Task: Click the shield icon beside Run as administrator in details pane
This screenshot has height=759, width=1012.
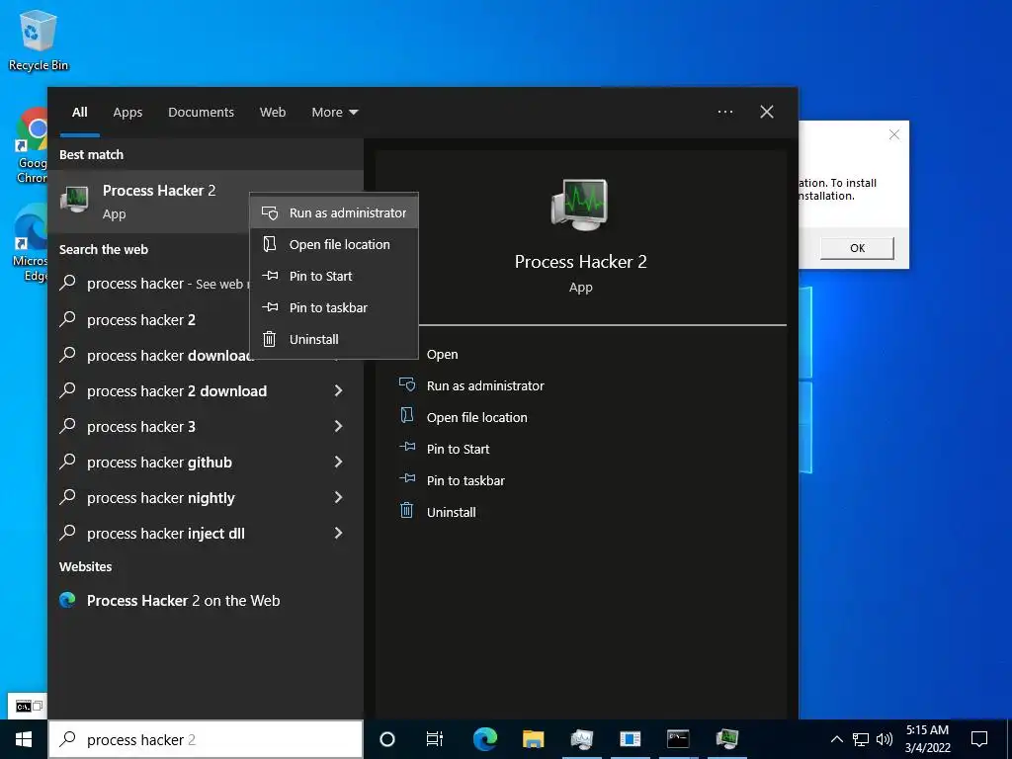Action: [x=407, y=384]
